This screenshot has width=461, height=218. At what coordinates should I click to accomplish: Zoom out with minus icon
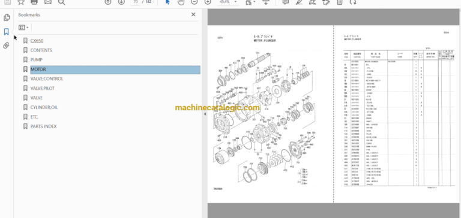point(194,2)
